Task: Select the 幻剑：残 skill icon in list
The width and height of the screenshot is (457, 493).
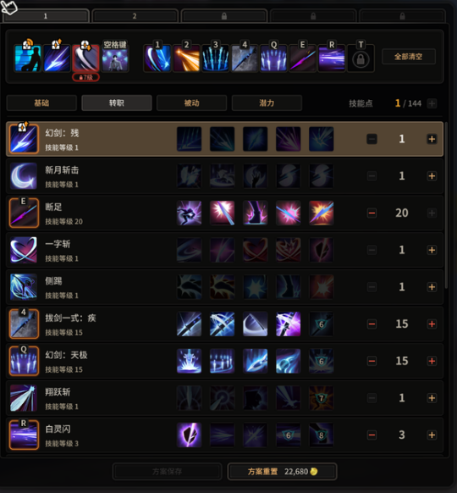Action: [x=24, y=139]
